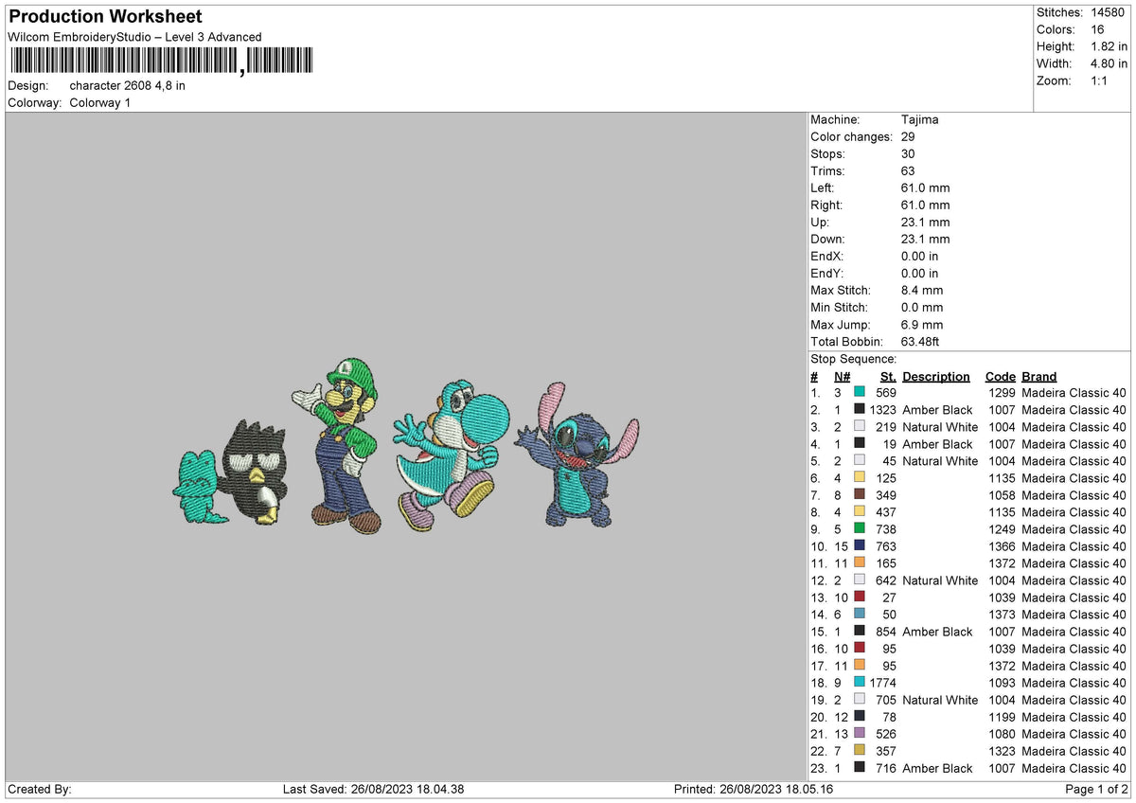Select the green swatch for stop 9
This screenshot has height=803, width=1136.
point(860,529)
